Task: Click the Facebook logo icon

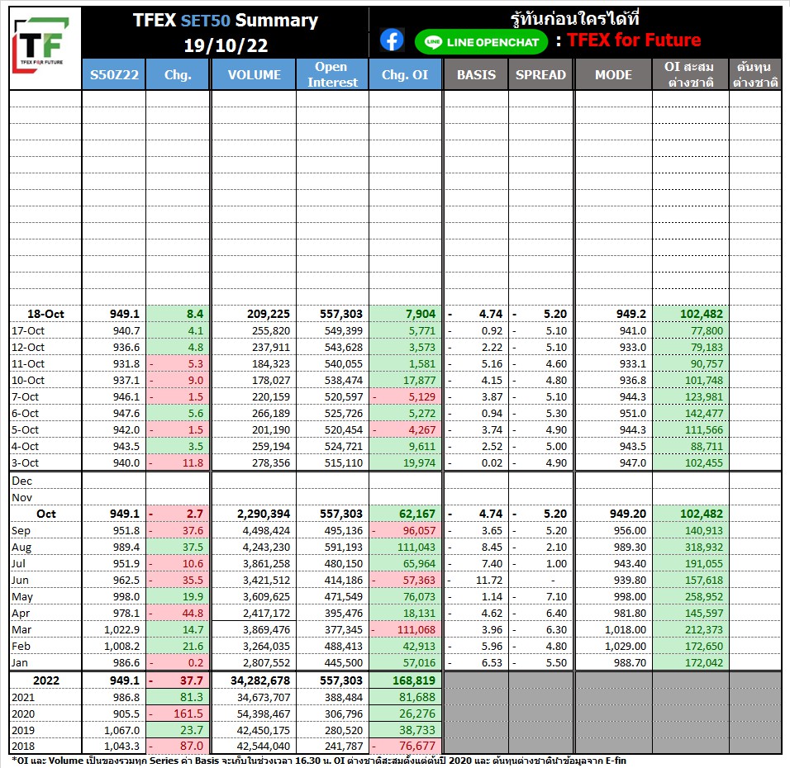Action: pos(392,40)
